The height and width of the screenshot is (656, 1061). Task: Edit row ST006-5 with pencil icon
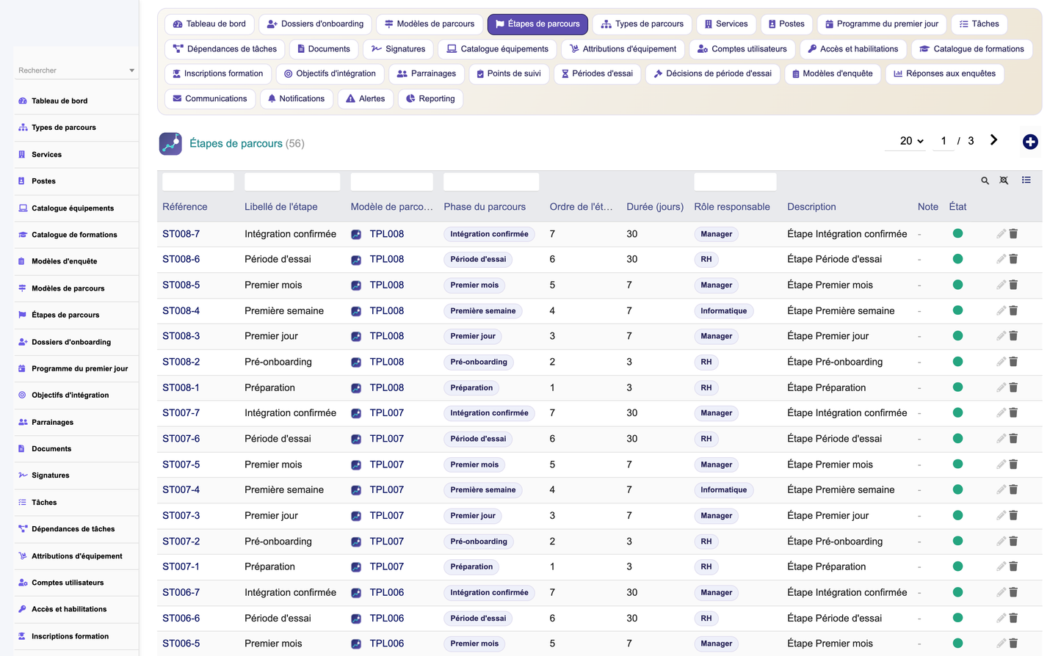(x=1001, y=644)
